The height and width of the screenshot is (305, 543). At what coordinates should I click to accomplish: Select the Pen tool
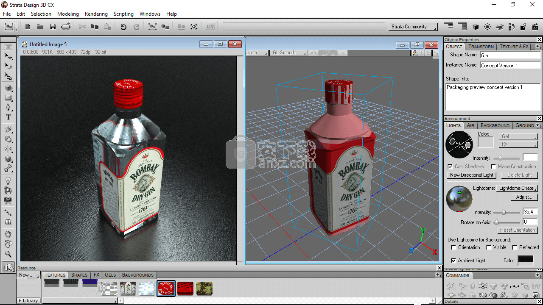click(x=8, y=107)
